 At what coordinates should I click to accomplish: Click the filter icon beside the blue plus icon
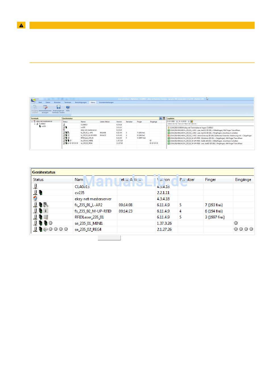pyautogui.click(x=164, y=118)
